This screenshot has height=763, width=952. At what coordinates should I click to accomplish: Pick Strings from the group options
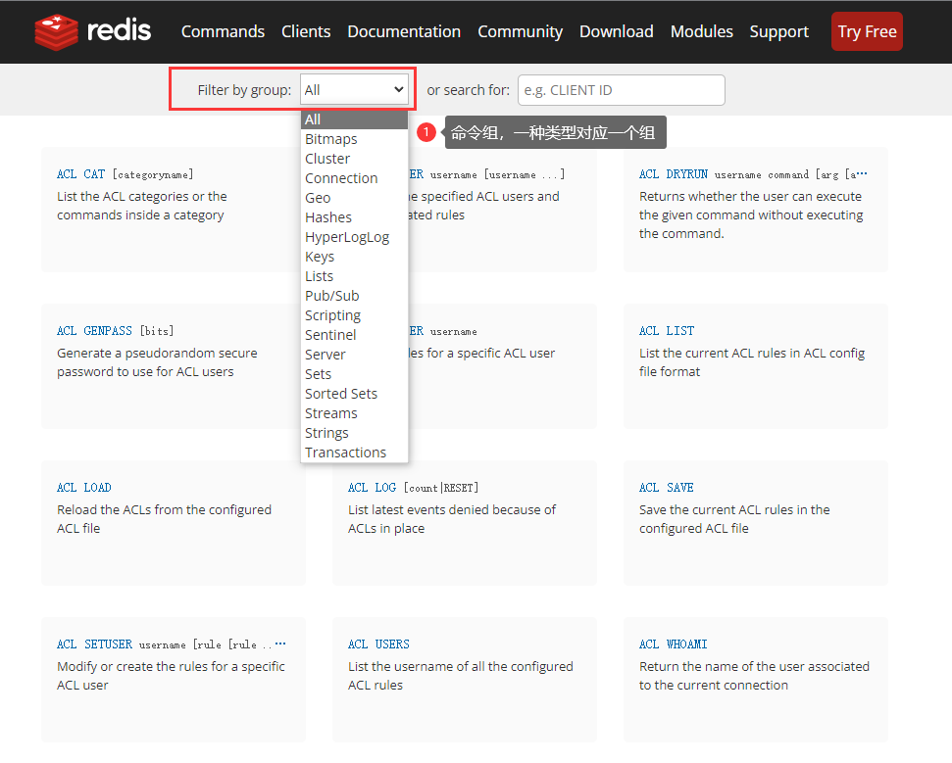coord(355,433)
